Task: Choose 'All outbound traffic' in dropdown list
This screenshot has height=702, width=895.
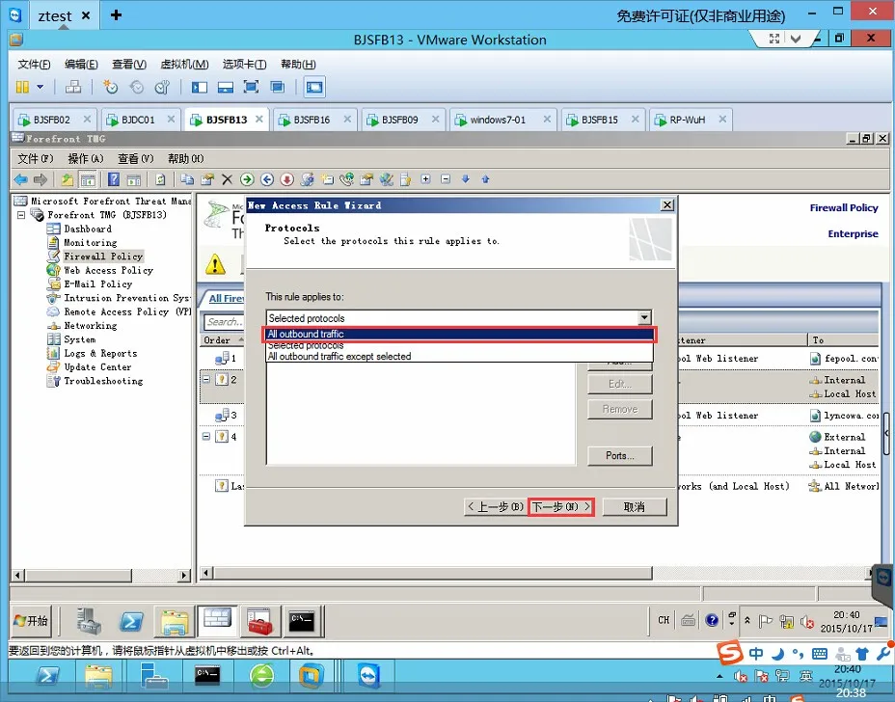Action: point(459,334)
